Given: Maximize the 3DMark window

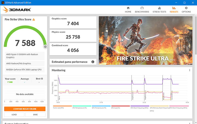Looking at the screenshot, I should 184,3.
